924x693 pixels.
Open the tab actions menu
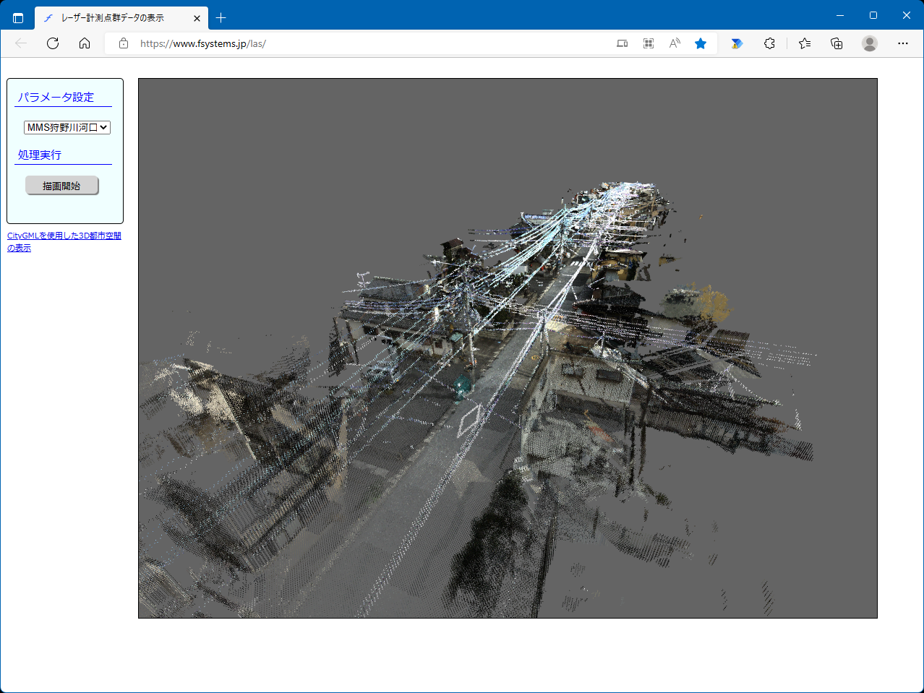[18, 18]
